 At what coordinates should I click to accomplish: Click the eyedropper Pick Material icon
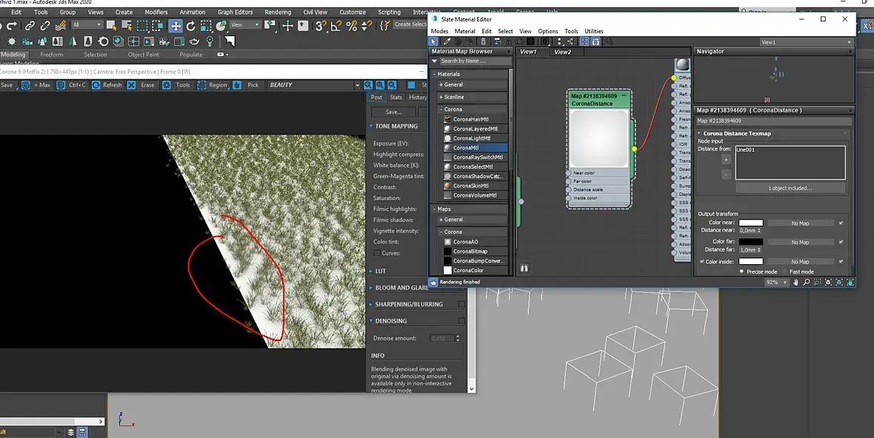click(447, 41)
